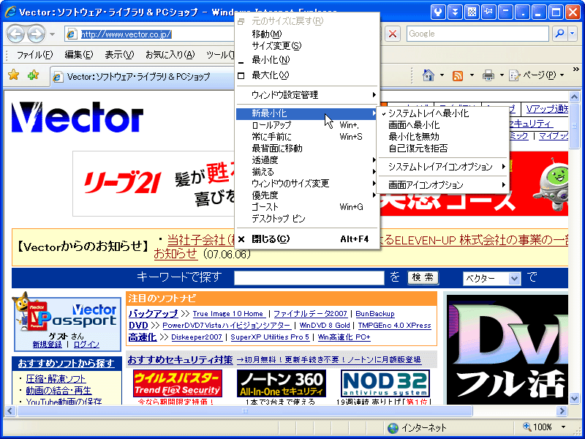Click the orange RSS feeds icon
585x439 pixels.
tap(458, 76)
